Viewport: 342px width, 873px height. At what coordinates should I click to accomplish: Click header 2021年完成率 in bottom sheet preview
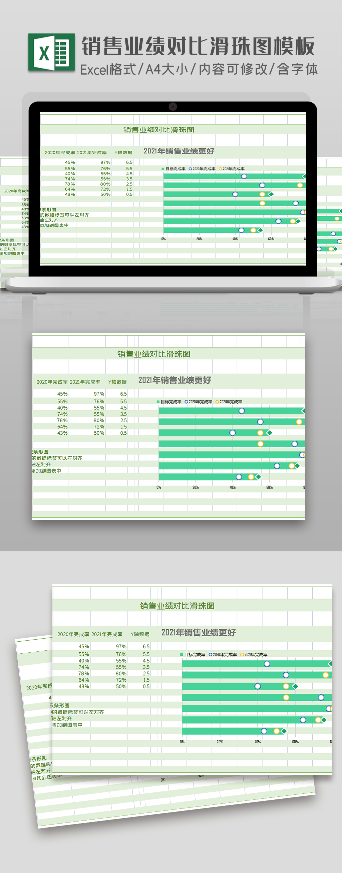click(x=107, y=634)
